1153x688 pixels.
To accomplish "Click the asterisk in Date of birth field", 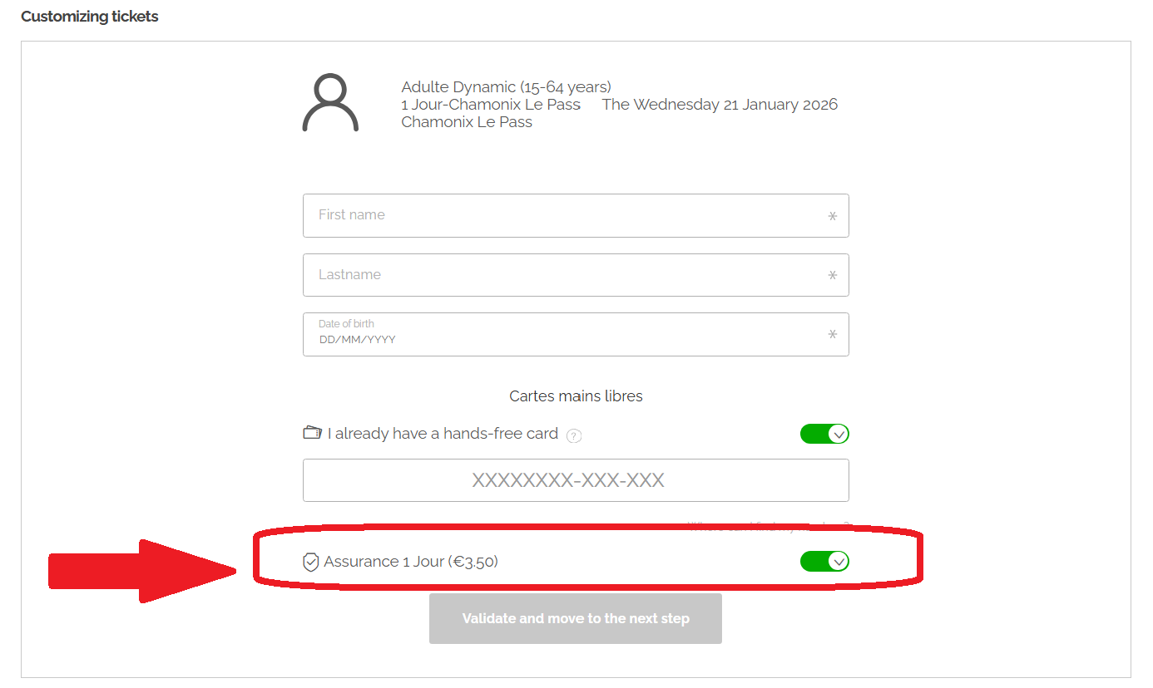I will pyautogui.click(x=832, y=334).
